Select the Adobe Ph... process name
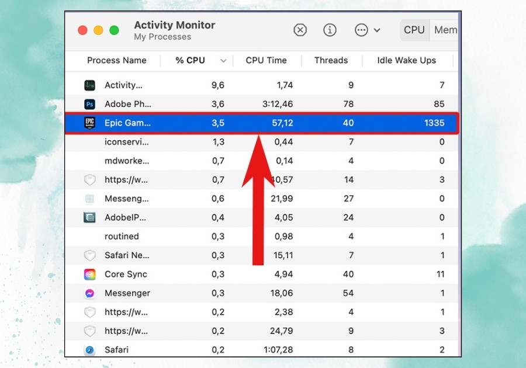The image size is (526, 368). tap(128, 104)
